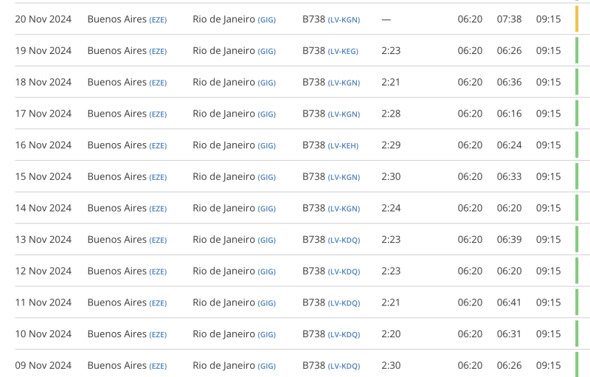This screenshot has height=377, width=590.
Task: Click the green status indicator in 14 Nov row
Action: (x=577, y=208)
